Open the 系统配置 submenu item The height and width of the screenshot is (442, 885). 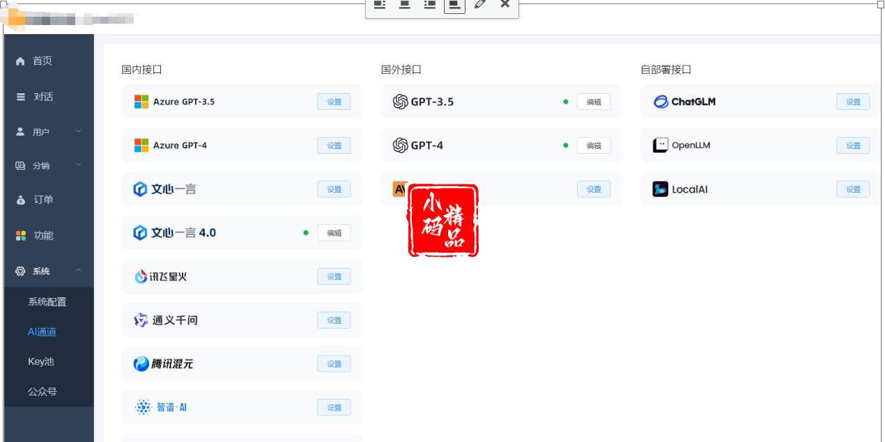(49, 302)
